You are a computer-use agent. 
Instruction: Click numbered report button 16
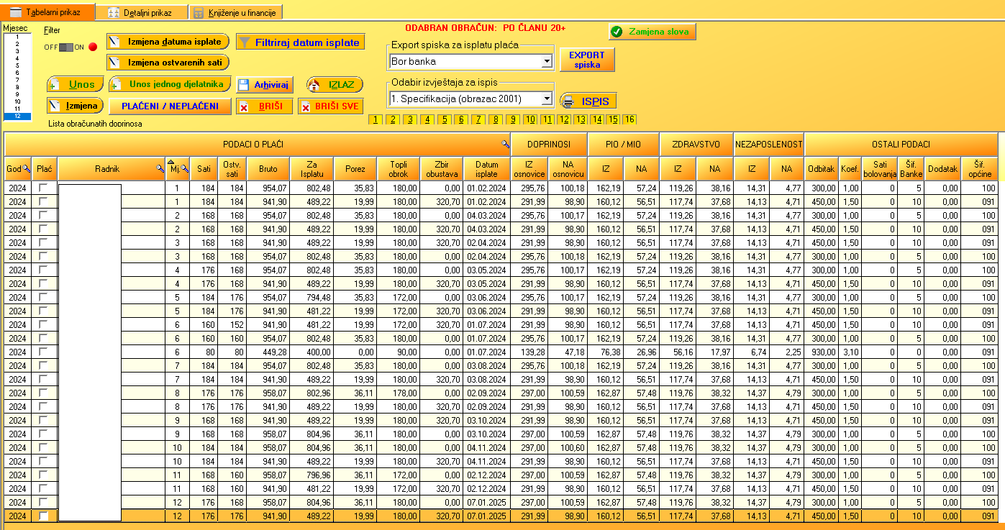629,119
